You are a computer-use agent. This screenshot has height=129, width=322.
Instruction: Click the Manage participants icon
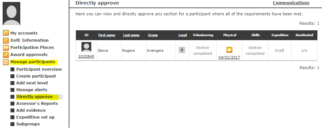pos(6,62)
